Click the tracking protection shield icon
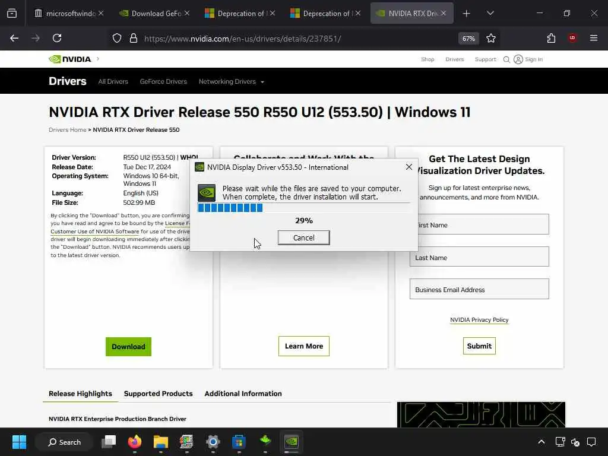The image size is (608, 456). (117, 38)
